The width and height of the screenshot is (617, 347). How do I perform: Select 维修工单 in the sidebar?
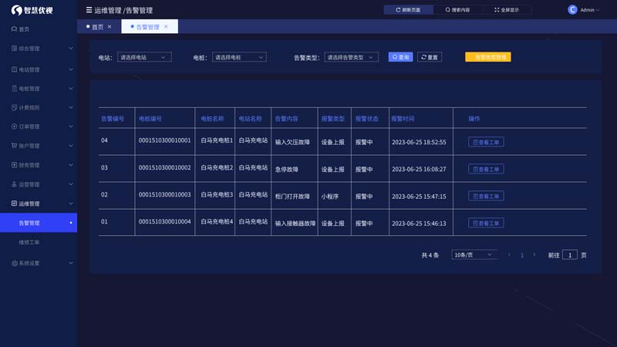click(x=29, y=242)
